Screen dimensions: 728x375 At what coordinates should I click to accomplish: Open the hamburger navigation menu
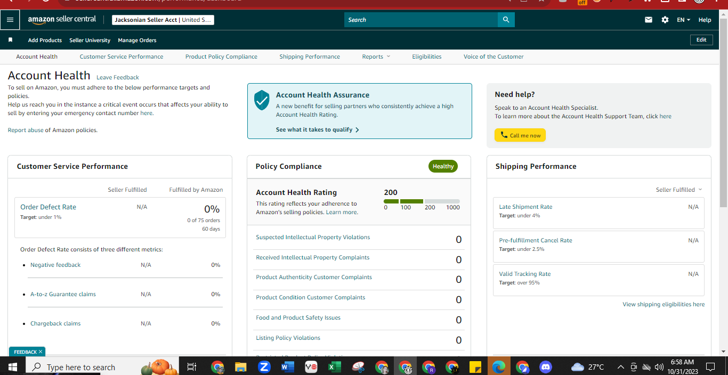(10, 20)
